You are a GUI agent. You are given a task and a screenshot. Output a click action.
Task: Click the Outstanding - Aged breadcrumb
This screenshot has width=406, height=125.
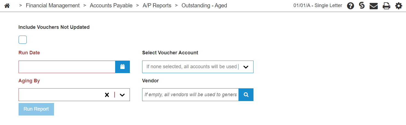click(x=204, y=5)
